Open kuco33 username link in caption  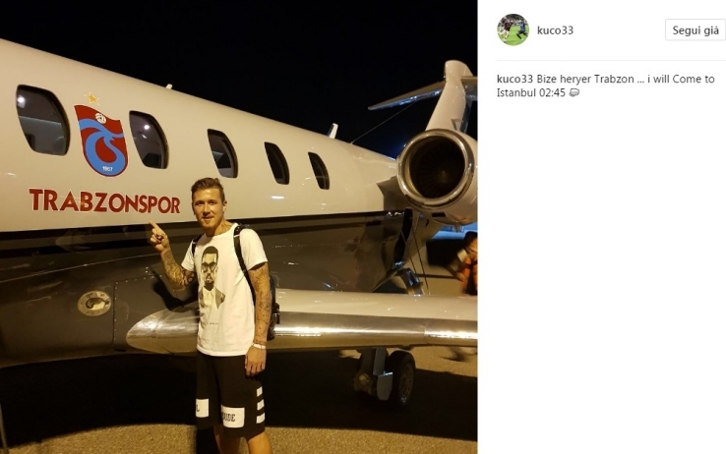pos(514,79)
